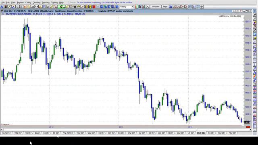The image size is (258, 145).
Task: Open the File menu
Action: [x=3, y=2]
